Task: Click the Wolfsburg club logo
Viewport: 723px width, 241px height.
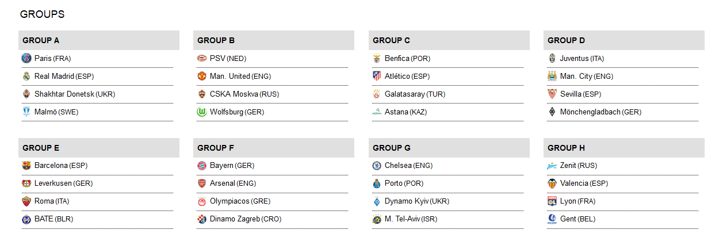Action: click(x=201, y=112)
